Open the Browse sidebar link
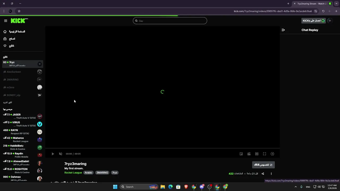Viewport: 340px width, 191px height. [x=9, y=39]
